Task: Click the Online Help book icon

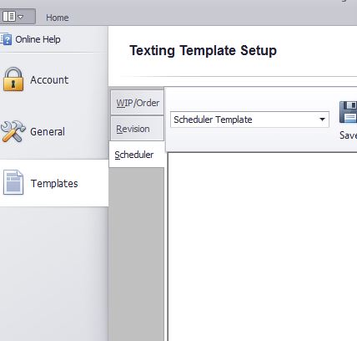Action: pos(6,39)
